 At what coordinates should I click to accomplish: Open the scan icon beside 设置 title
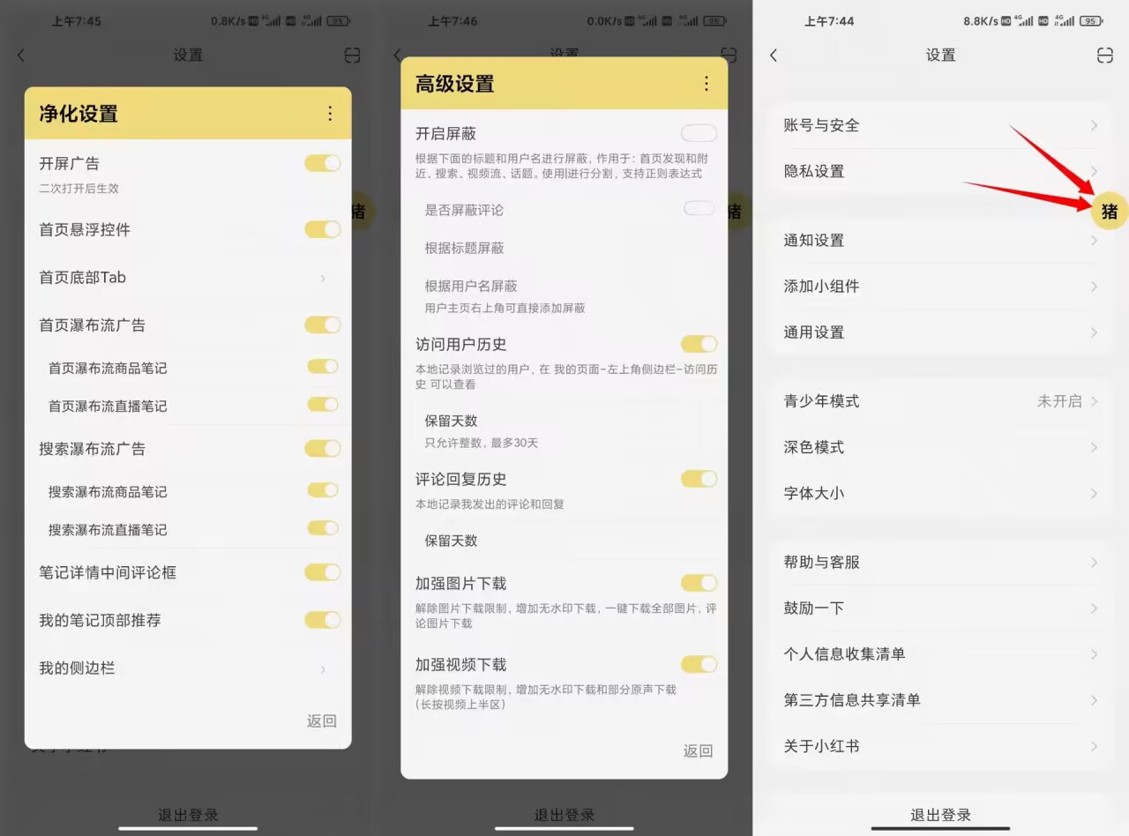pyautogui.click(x=352, y=55)
